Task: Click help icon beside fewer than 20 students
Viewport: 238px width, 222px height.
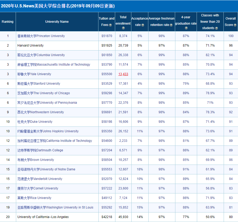Action: click(217, 28)
